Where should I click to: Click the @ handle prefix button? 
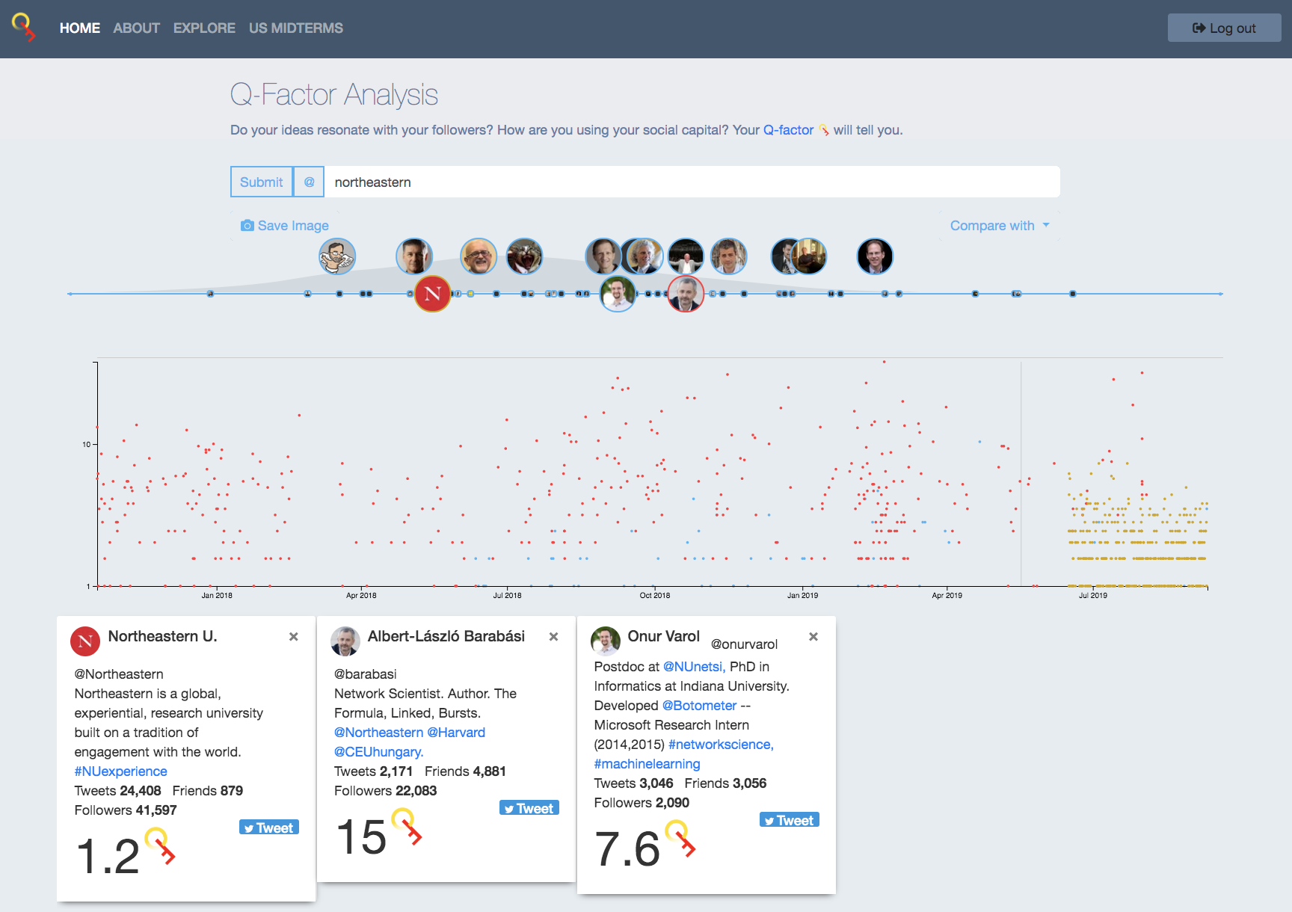point(309,182)
